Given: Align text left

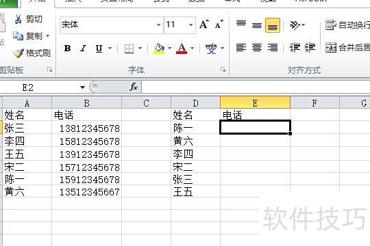Looking at the screenshot, I should (241, 48).
